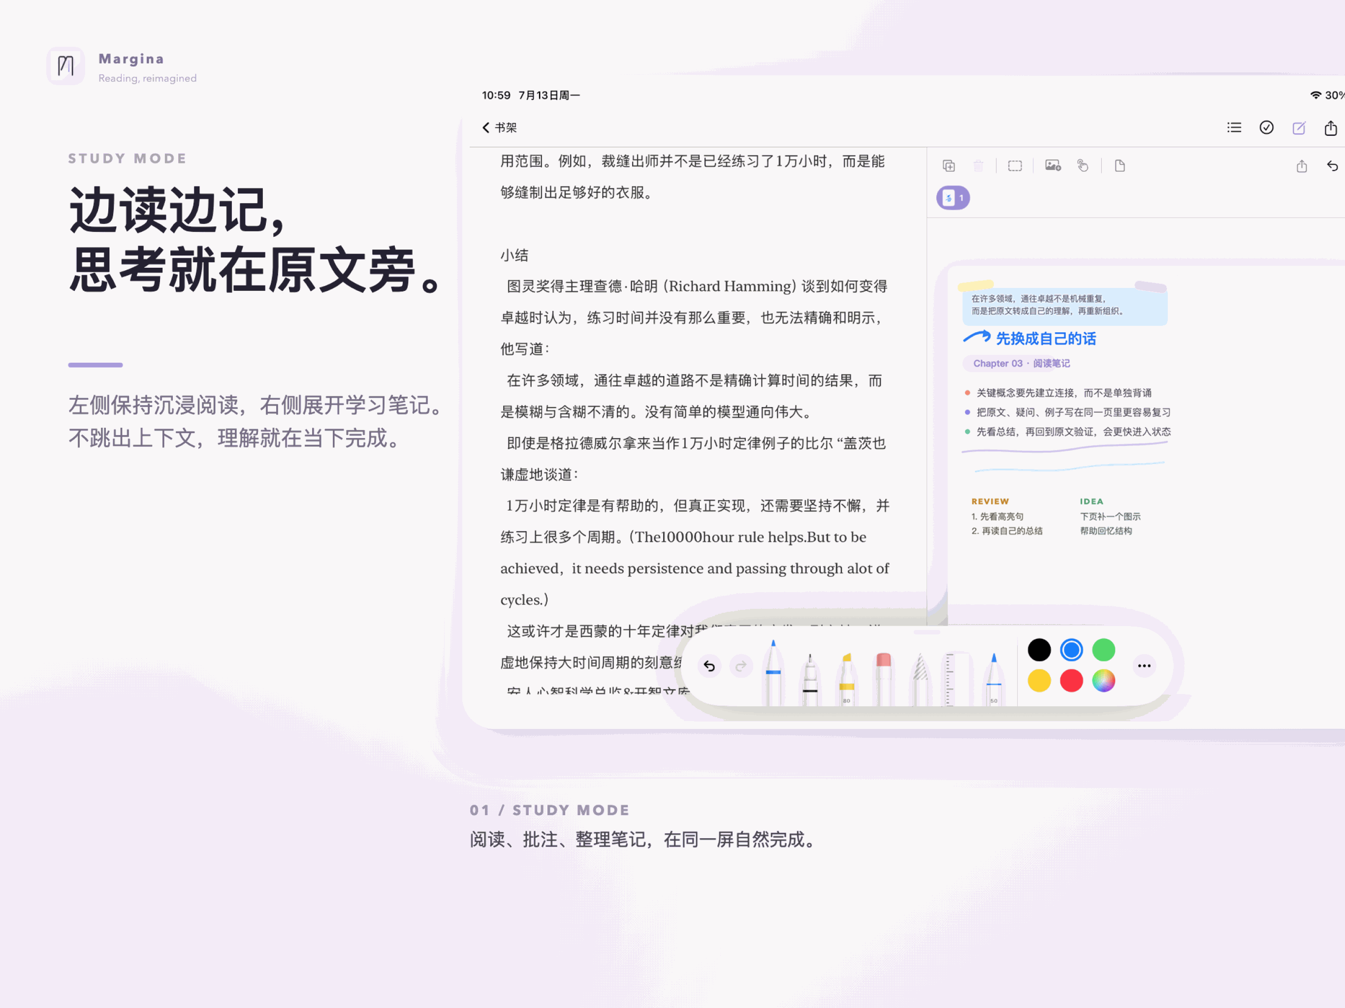Undo last stroke in the drawing palette
Screen dimensions: 1345x1008
tap(709, 666)
